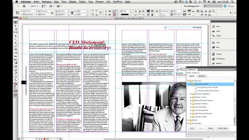249x140 pixels.
Task: Select the Eyedropper tool
Action: pos(16,73)
